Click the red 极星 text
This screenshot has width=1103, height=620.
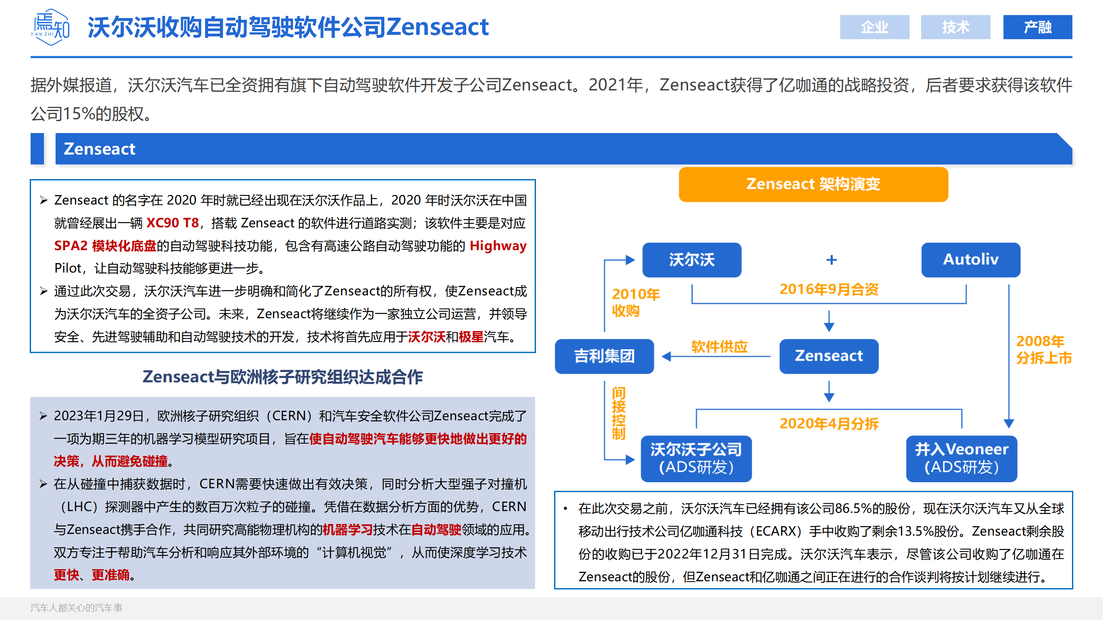pyautogui.click(x=471, y=337)
